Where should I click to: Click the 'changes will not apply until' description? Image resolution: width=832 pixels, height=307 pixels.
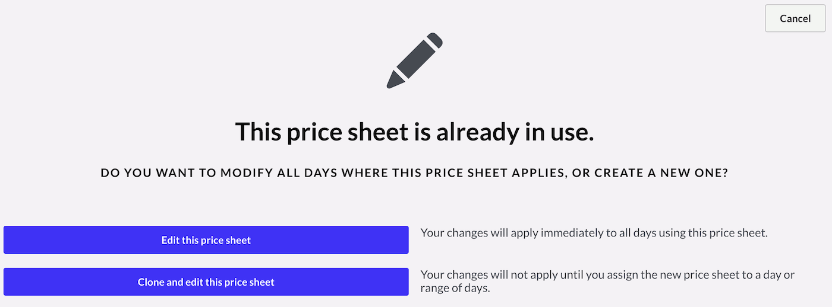[x=607, y=282]
